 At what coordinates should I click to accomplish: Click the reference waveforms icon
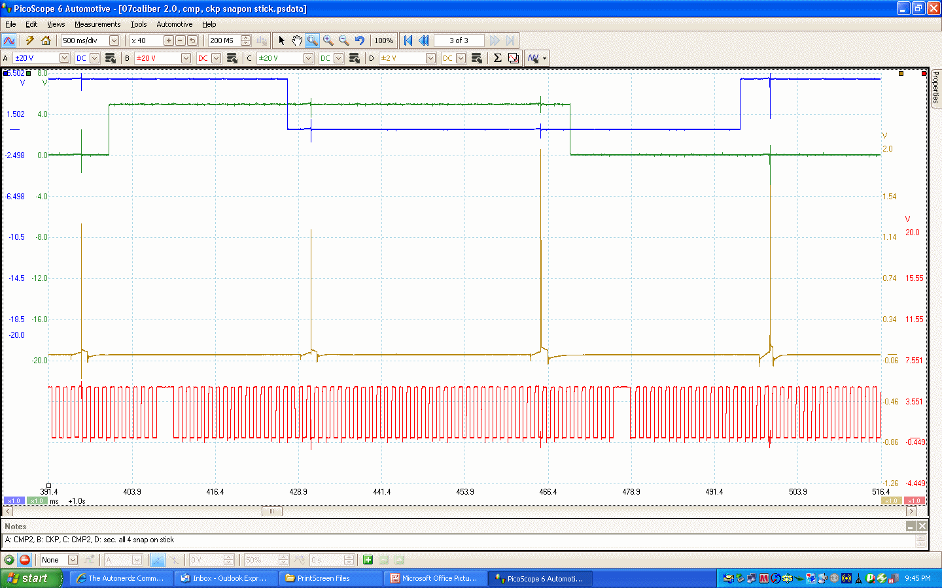(x=514, y=58)
